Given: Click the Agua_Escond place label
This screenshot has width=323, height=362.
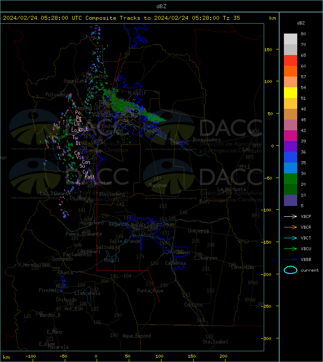Looking at the screenshot, I should coord(137,336).
